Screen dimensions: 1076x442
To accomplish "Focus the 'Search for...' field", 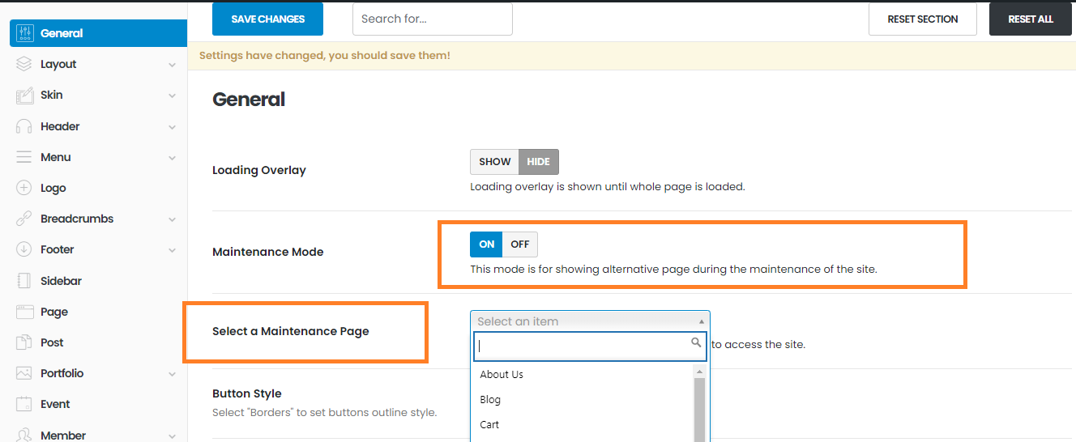I will coord(433,19).
